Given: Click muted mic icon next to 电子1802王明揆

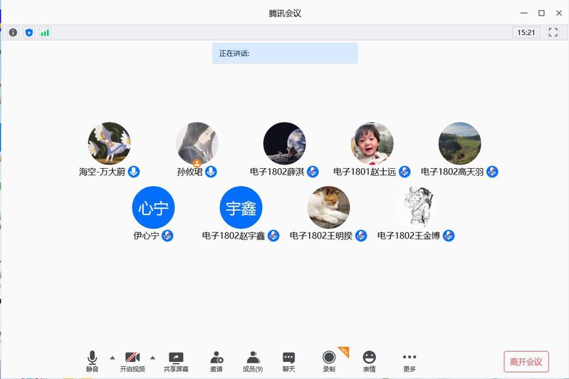Looking at the screenshot, I should (x=361, y=236).
